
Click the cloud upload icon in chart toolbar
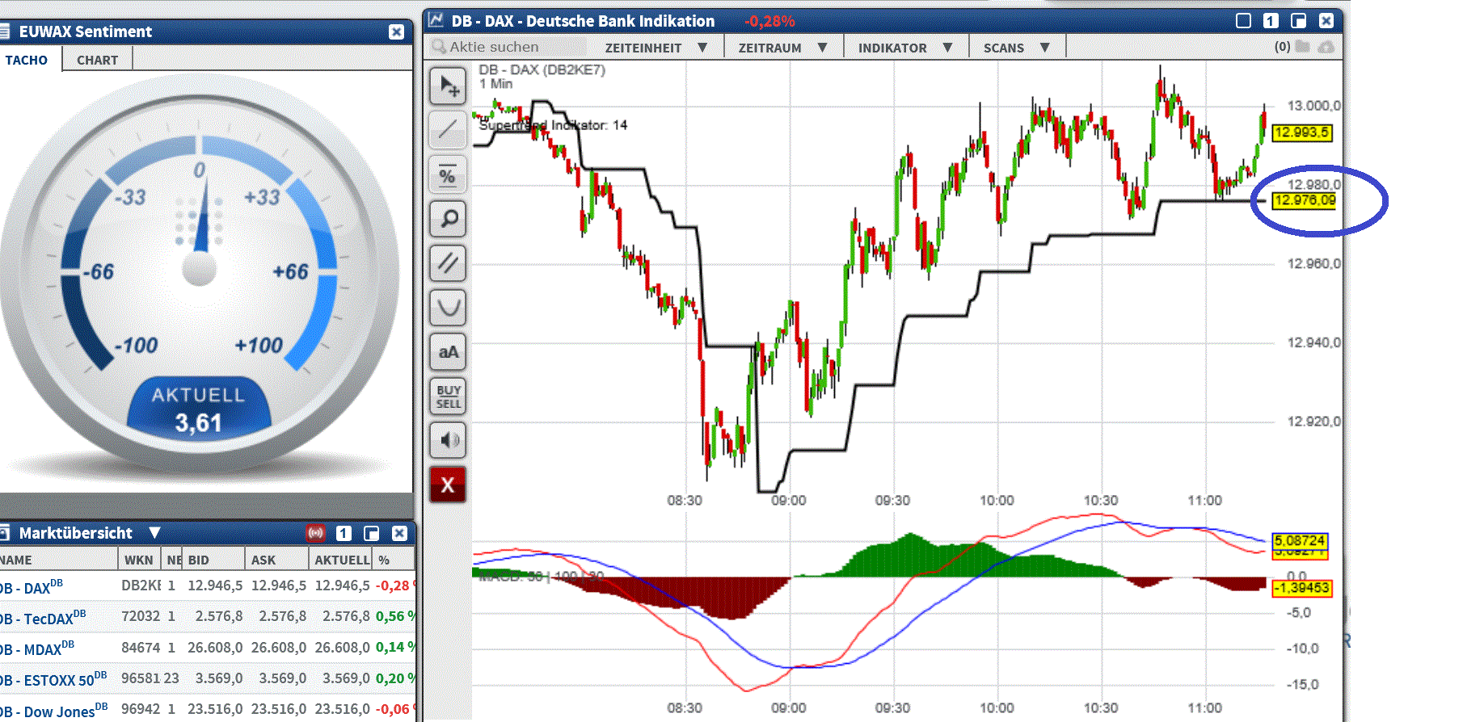[1326, 47]
